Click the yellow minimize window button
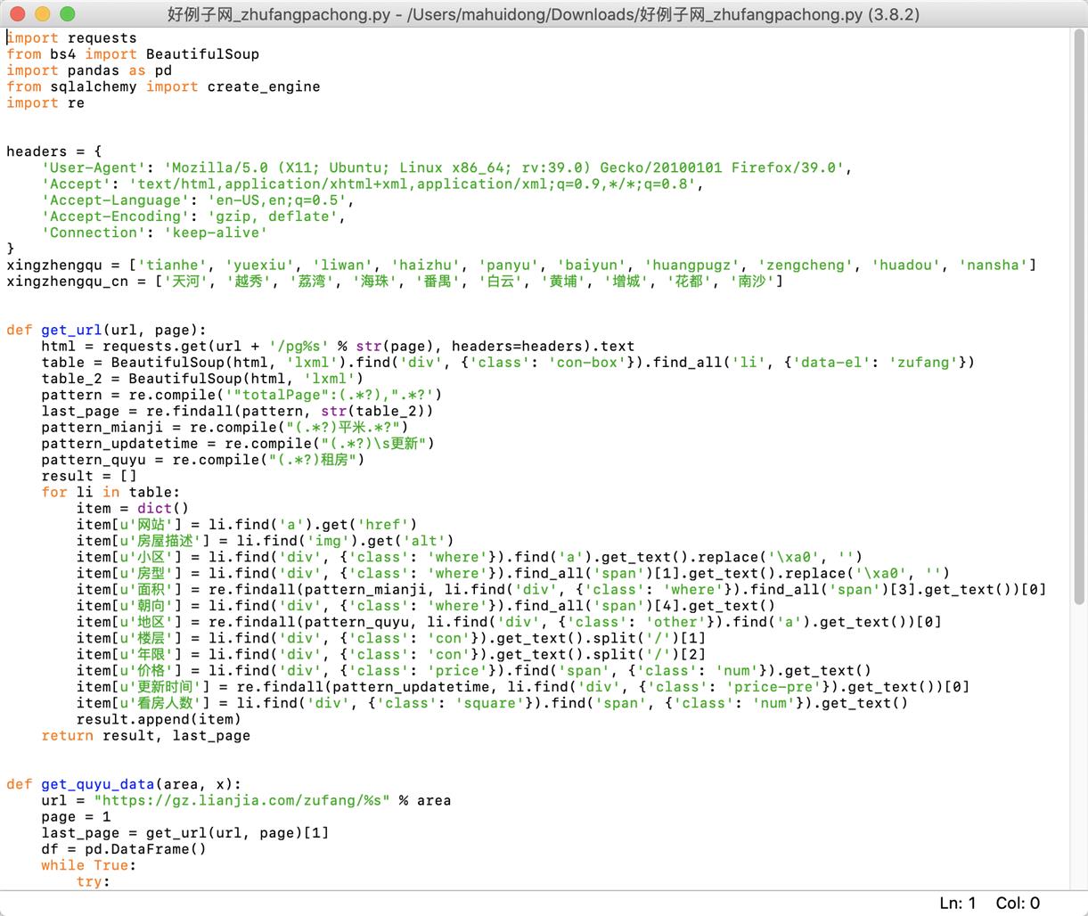This screenshot has height=916, width=1088. (42, 14)
